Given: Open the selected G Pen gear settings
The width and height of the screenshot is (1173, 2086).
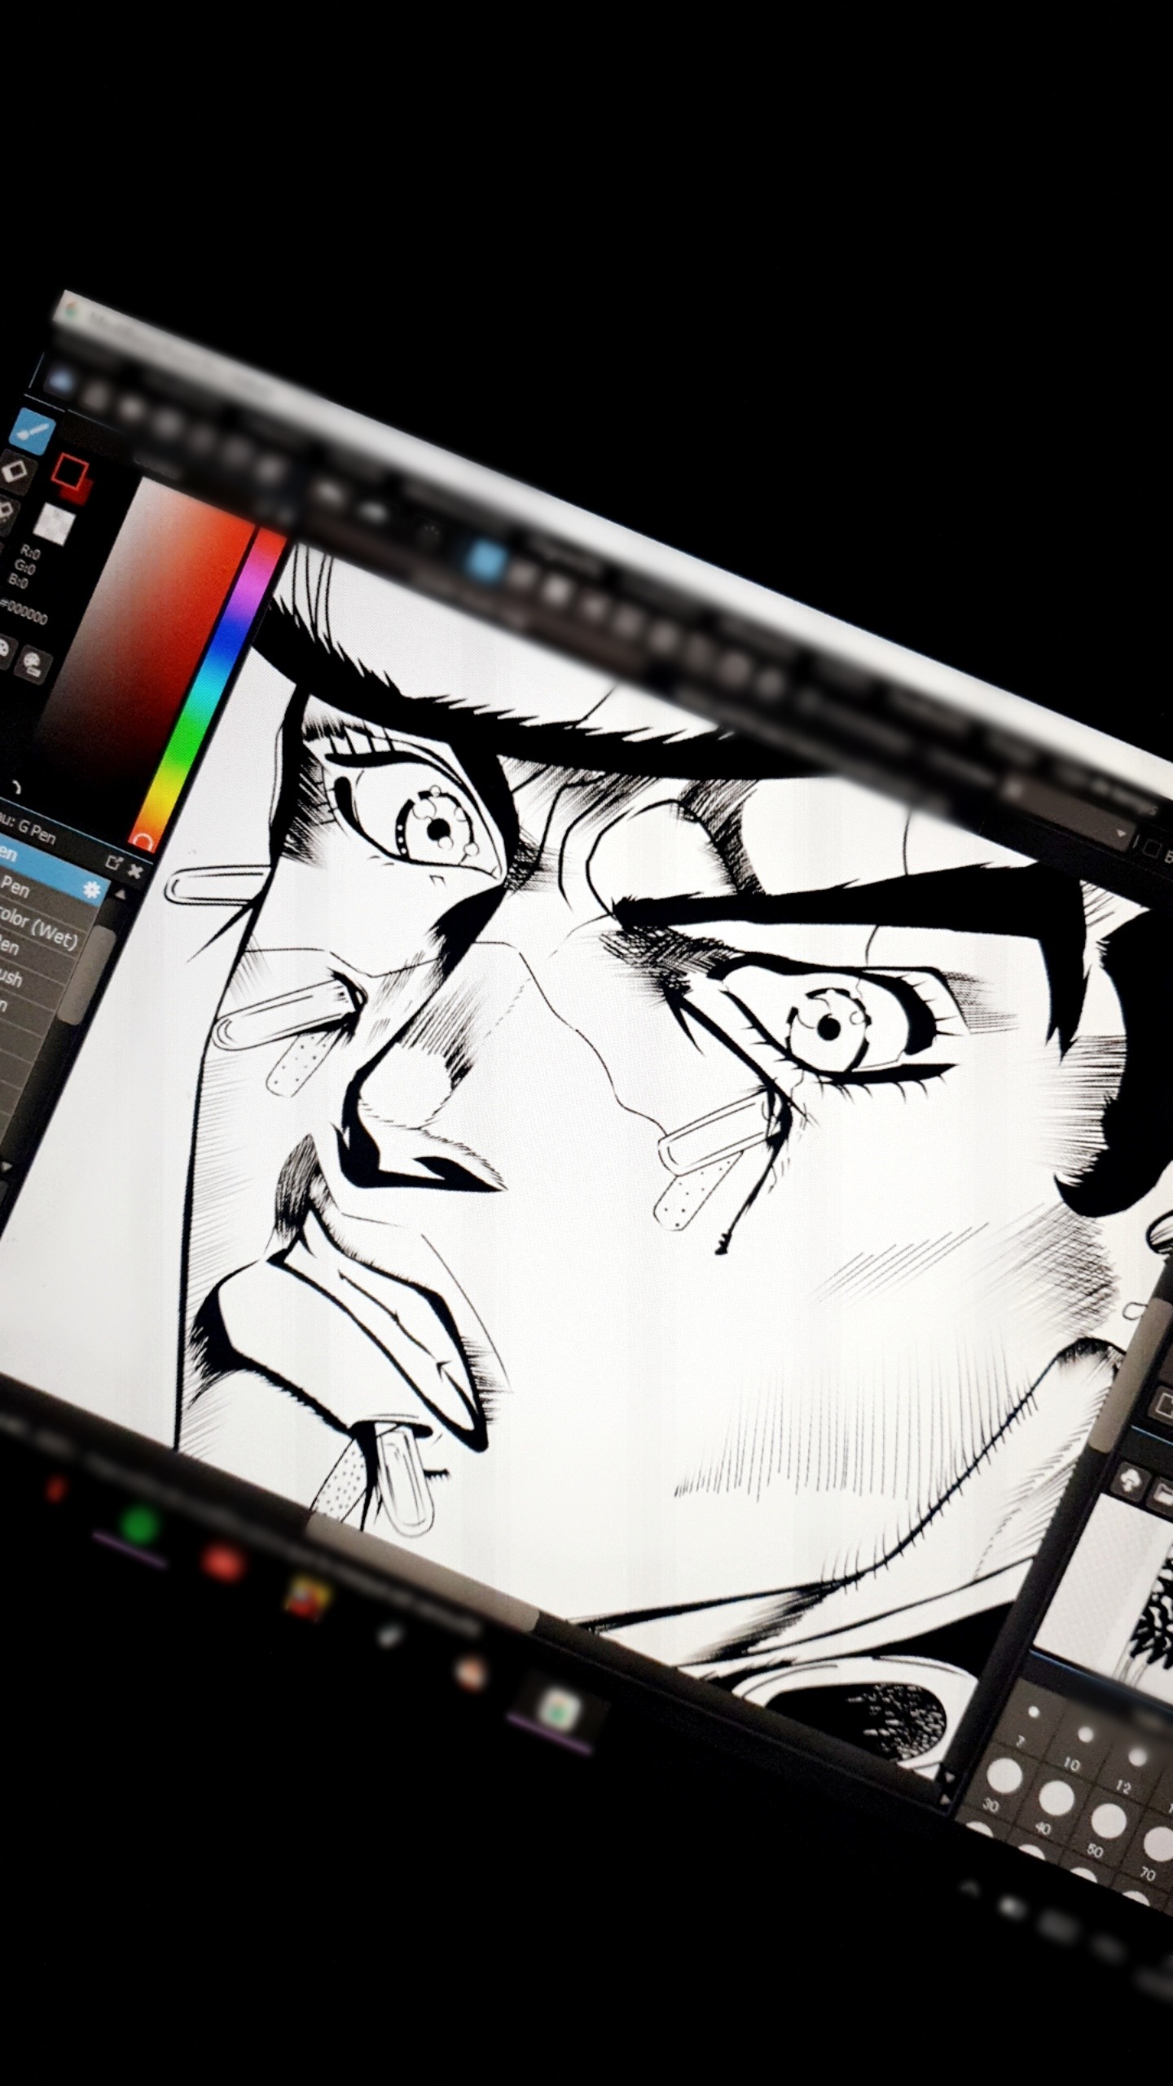Looking at the screenshot, I should [91, 888].
